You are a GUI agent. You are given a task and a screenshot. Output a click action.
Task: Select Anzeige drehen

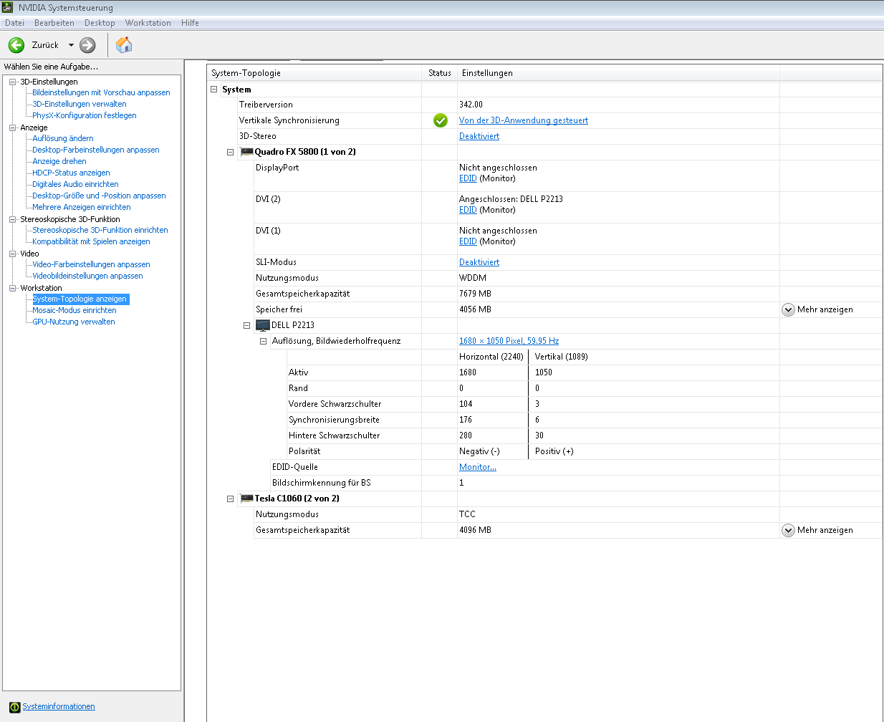click(59, 161)
